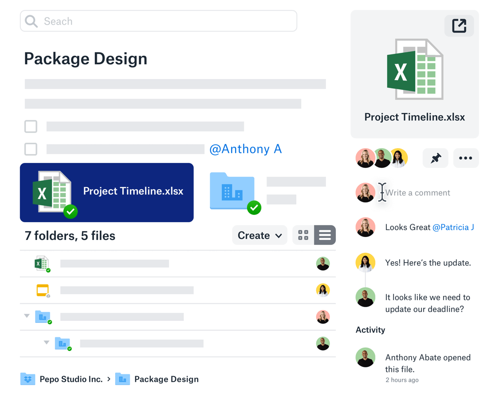Click the Dropbox icon in the breadcrumb
The height and width of the screenshot is (395, 489).
pyautogui.click(x=27, y=379)
